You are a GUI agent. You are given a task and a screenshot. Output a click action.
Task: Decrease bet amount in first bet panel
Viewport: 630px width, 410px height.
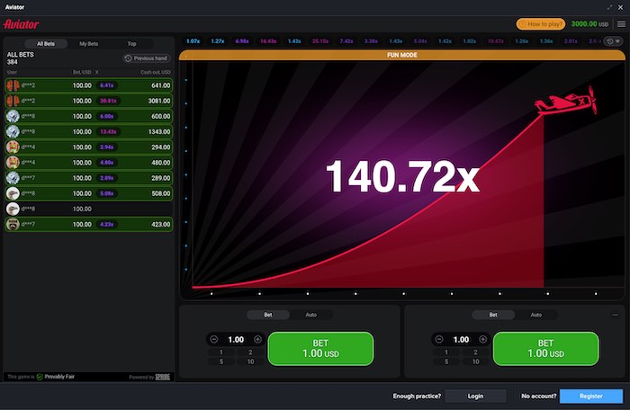coord(214,340)
